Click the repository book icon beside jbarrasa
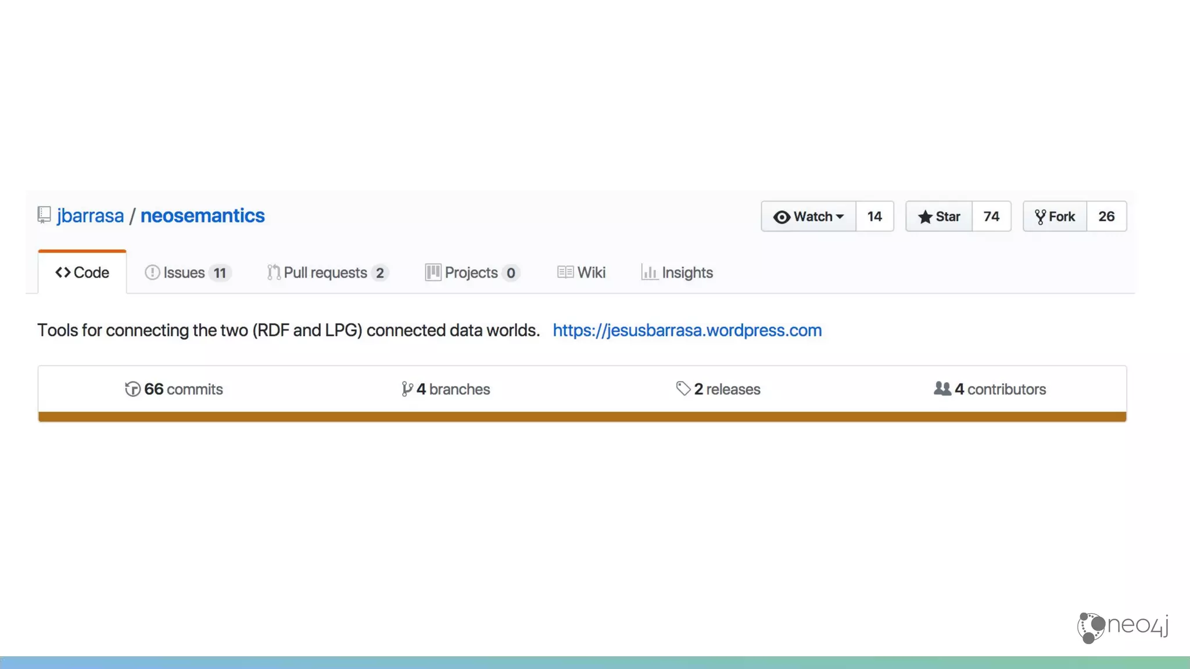Viewport: 1190px width, 669px height. pos(44,215)
